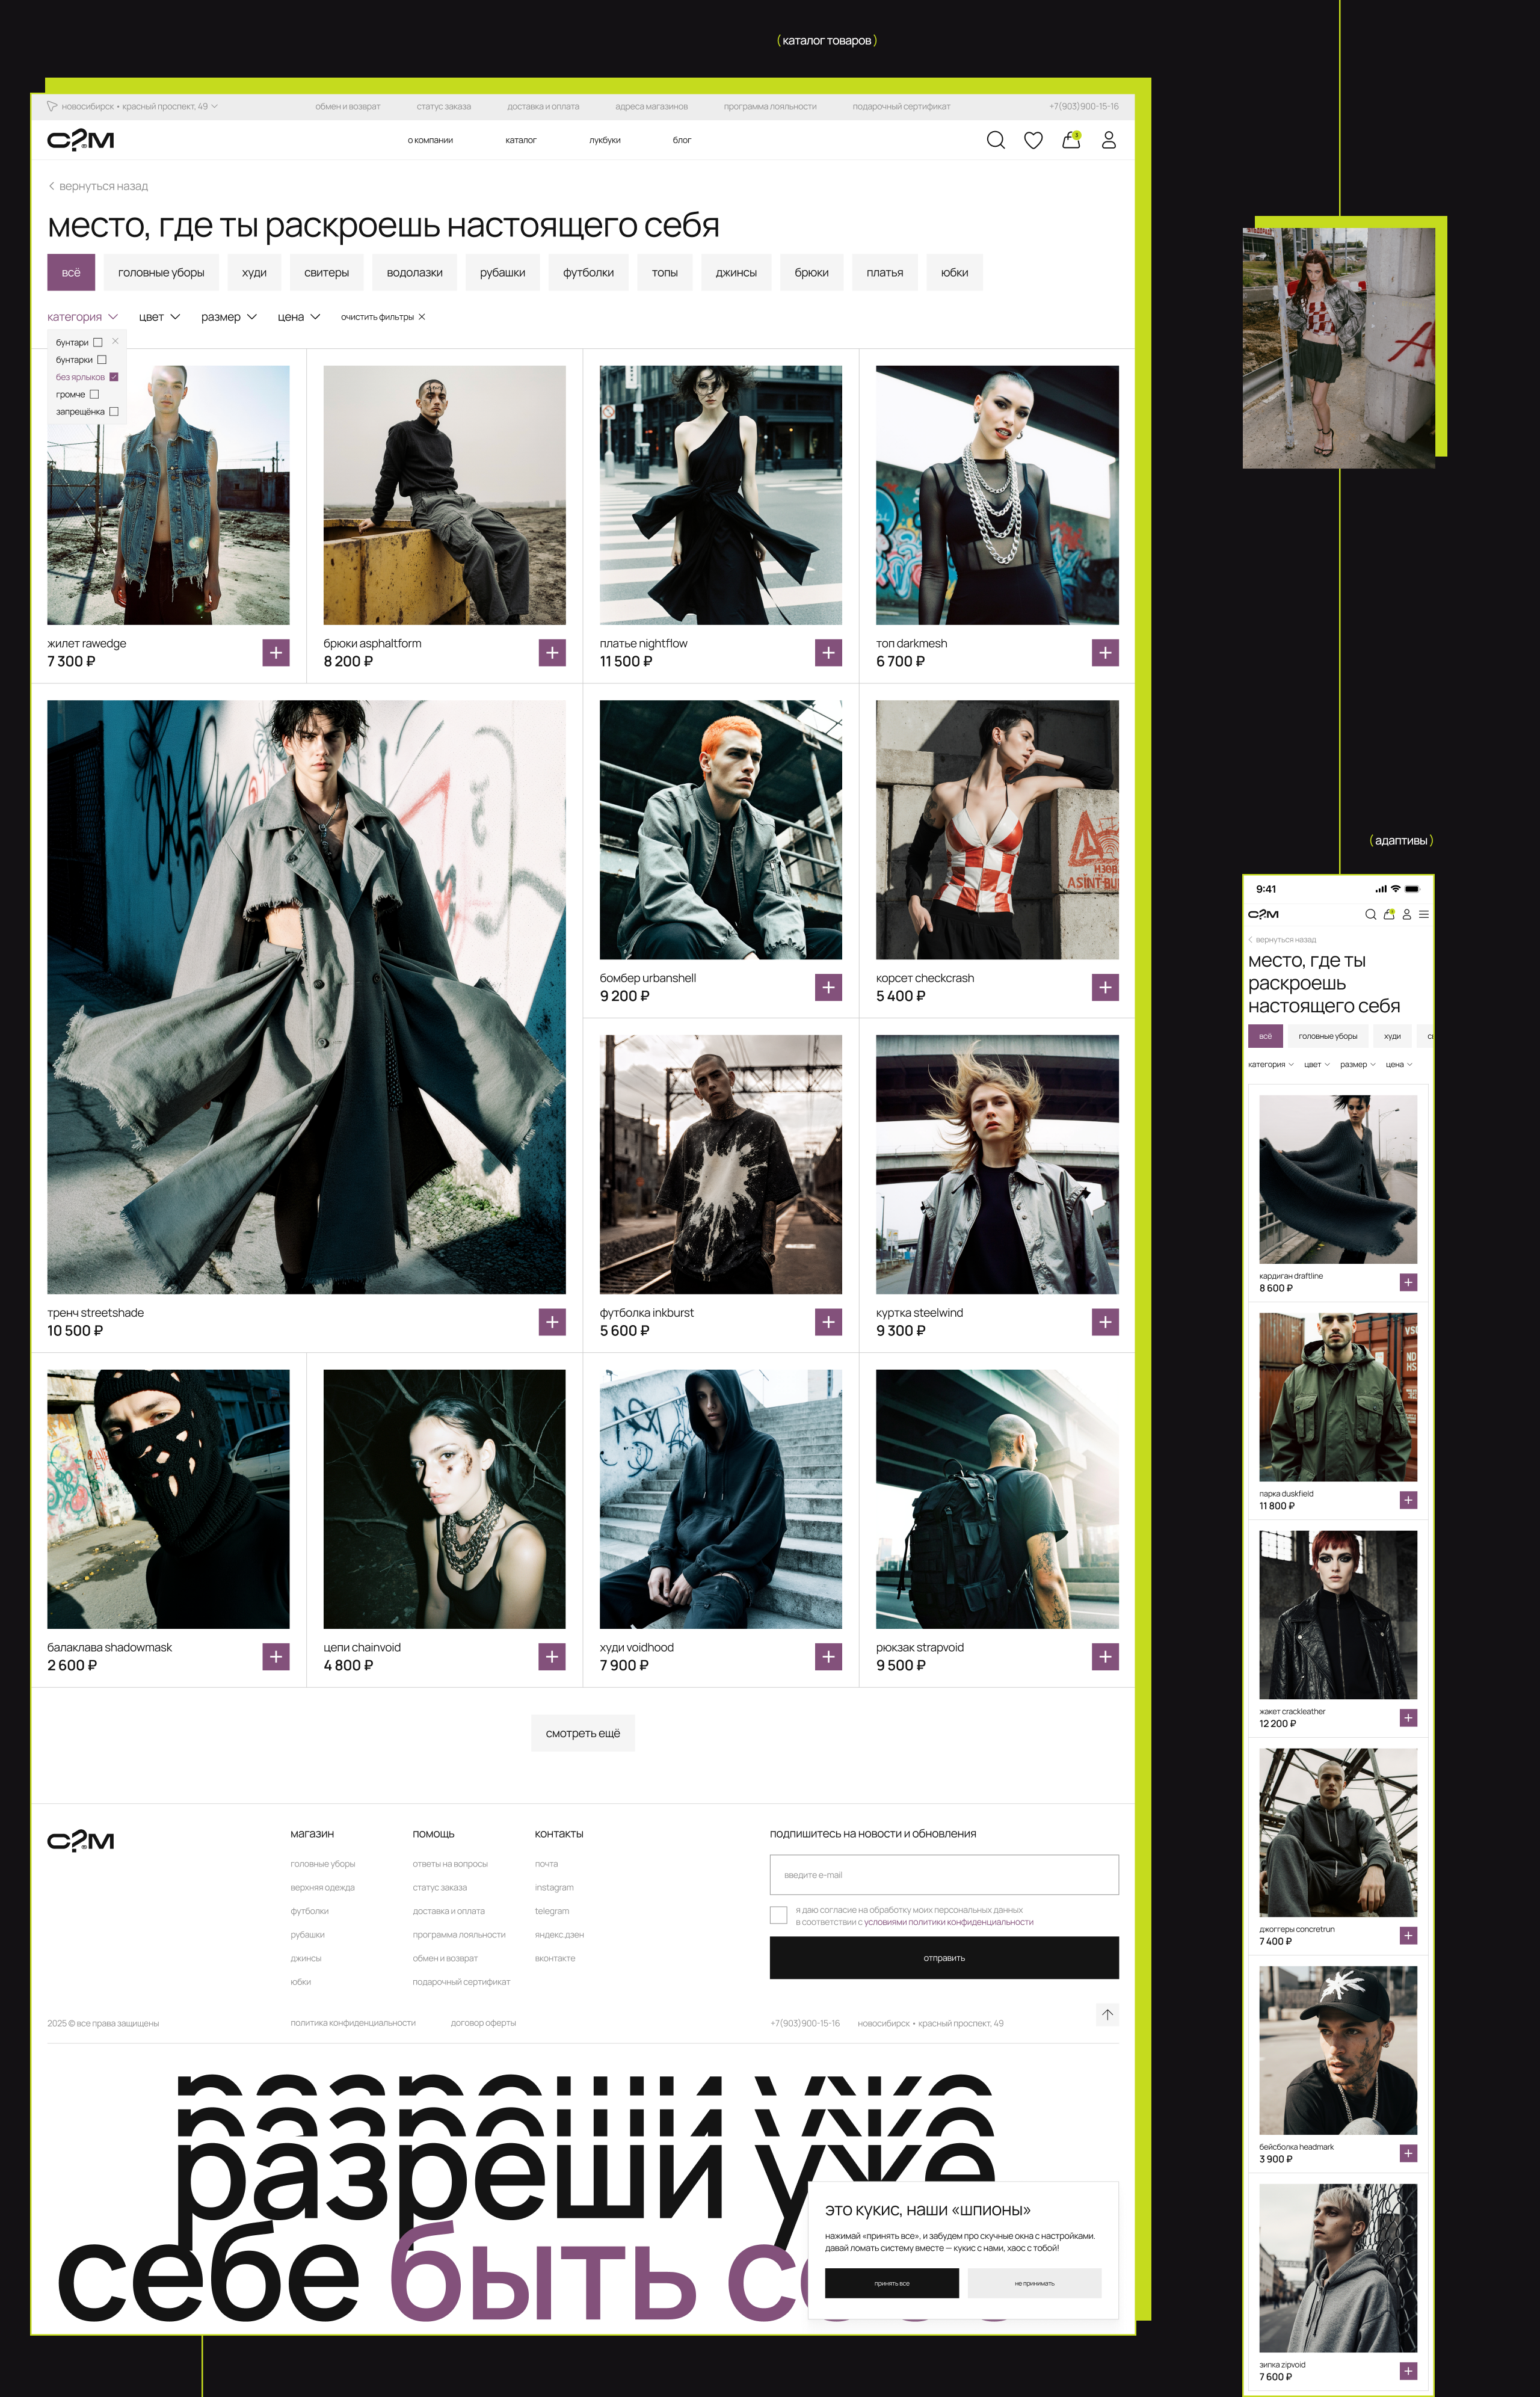Uncheck the без ярлыков checkbox
Screen dimensions: 1540x2397
tap(113, 377)
